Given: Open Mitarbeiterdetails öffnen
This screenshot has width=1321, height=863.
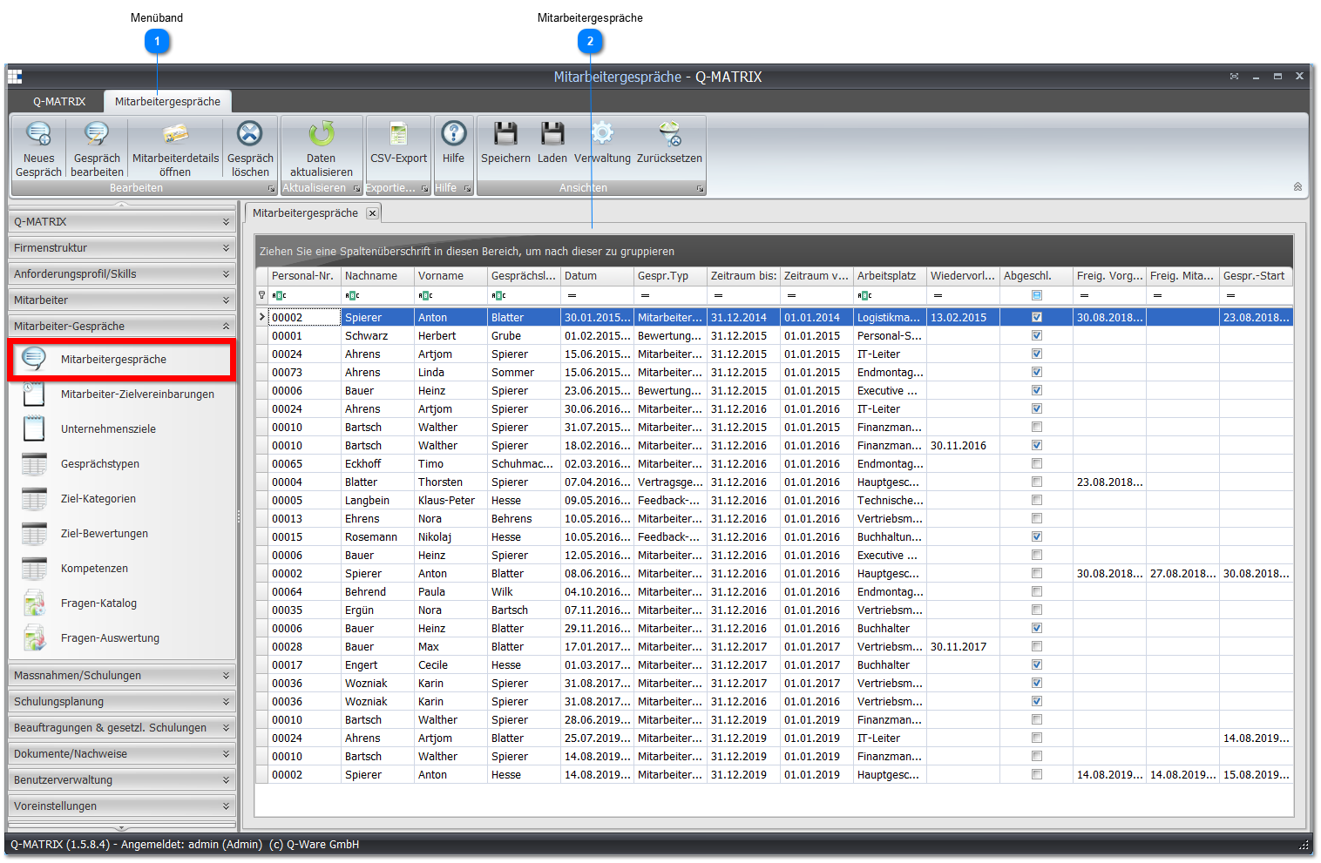Looking at the screenshot, I should [x=175, y=149].
